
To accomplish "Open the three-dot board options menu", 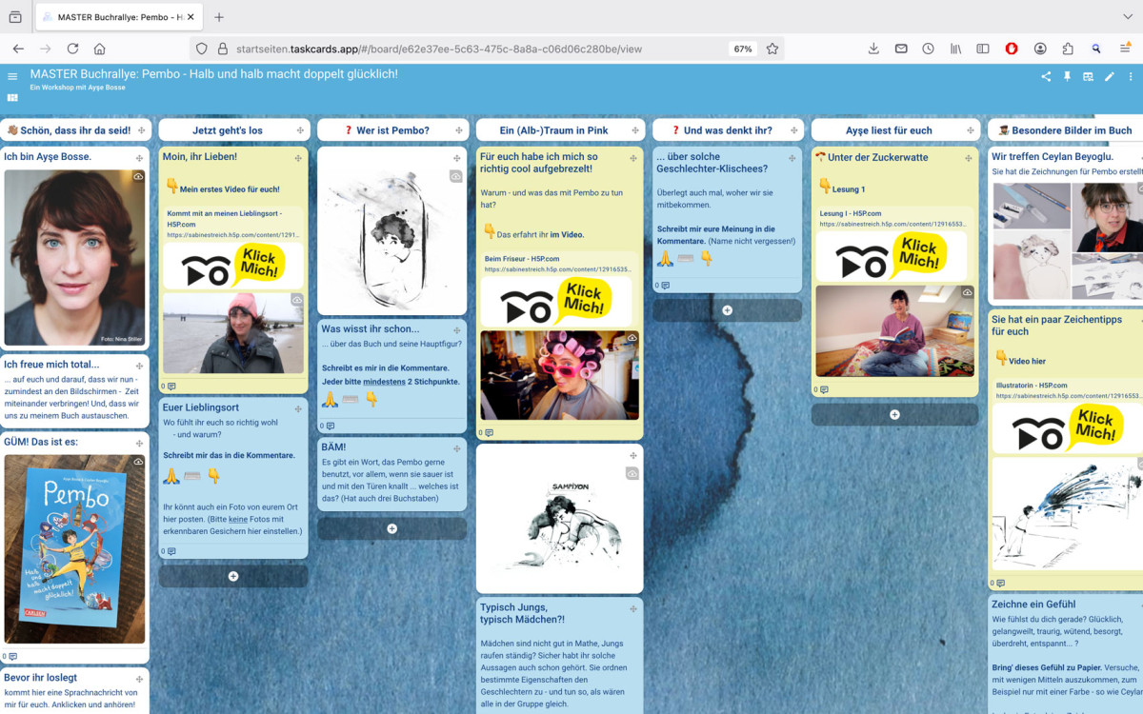I will [x=1130, y=77].
